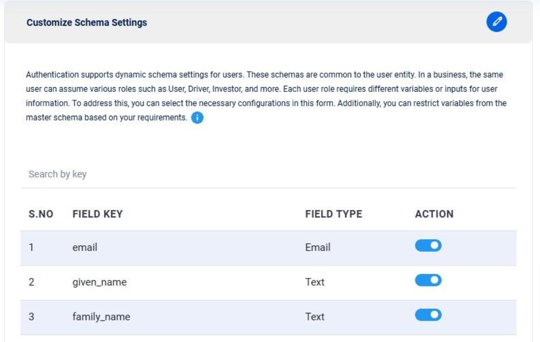540x342 pixels.
Task: Click the FIELD TYPE column header
Action: click(x=333, y=214)
